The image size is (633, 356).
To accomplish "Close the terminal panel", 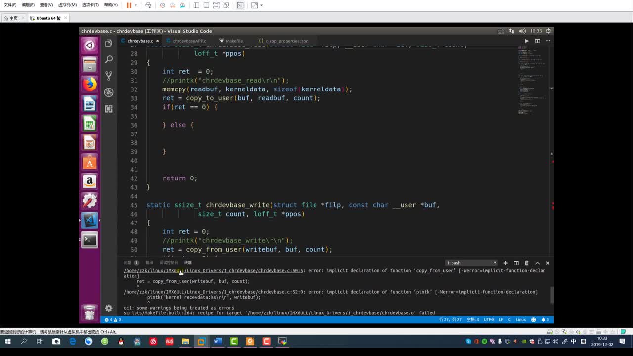I will click(x=547, y=263).
